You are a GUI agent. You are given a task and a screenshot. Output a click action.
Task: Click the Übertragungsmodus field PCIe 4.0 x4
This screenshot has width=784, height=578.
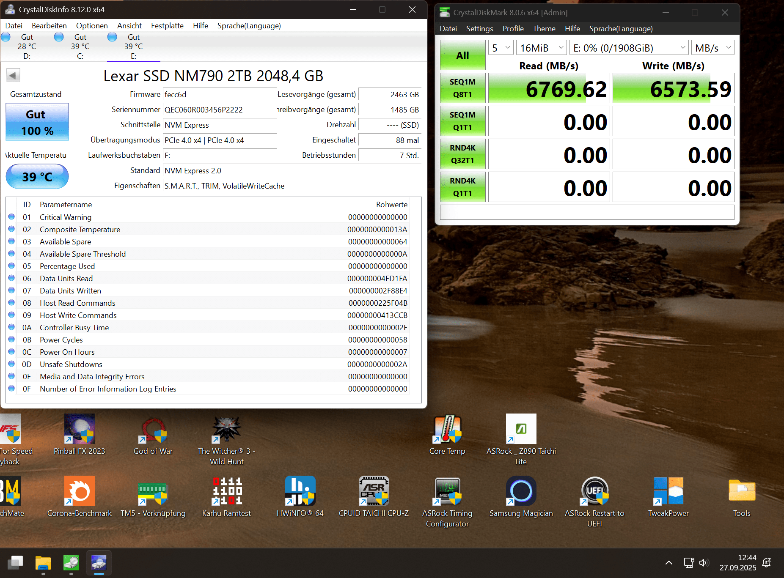tap(220, 140)
